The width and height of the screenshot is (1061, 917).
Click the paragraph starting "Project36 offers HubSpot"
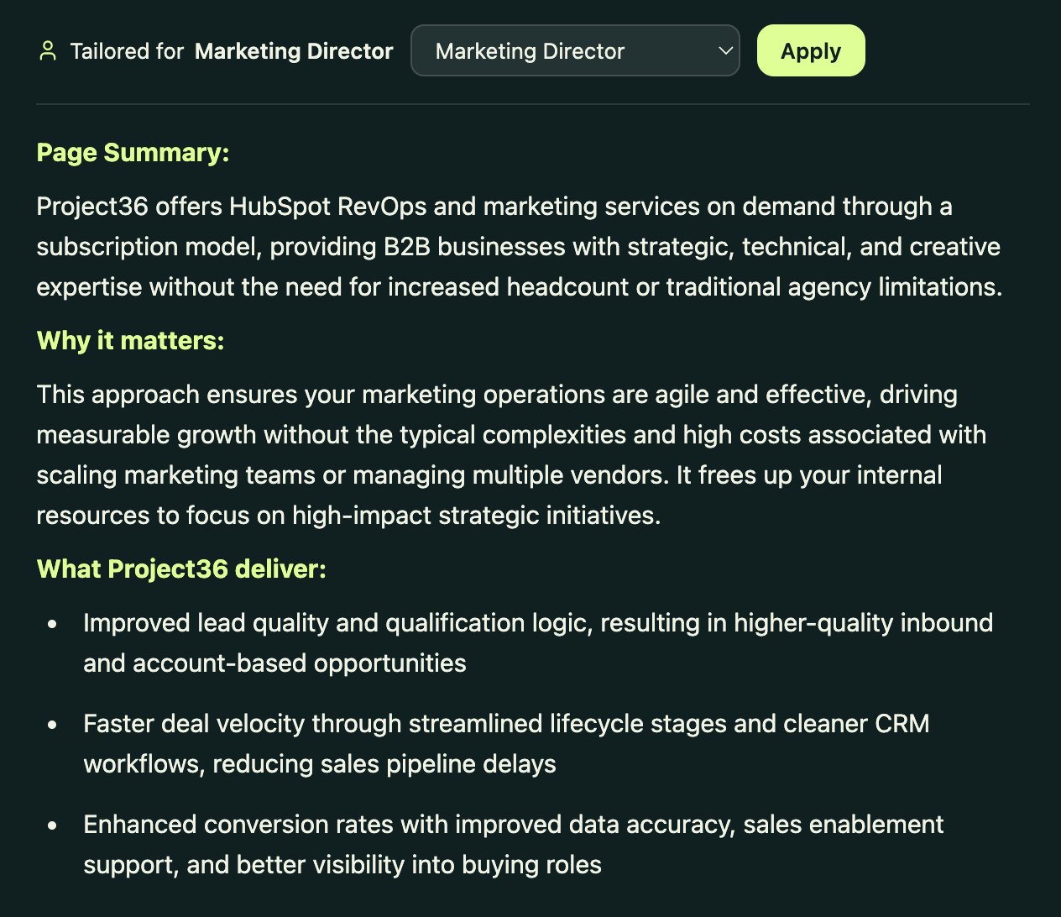pos(519,247)
